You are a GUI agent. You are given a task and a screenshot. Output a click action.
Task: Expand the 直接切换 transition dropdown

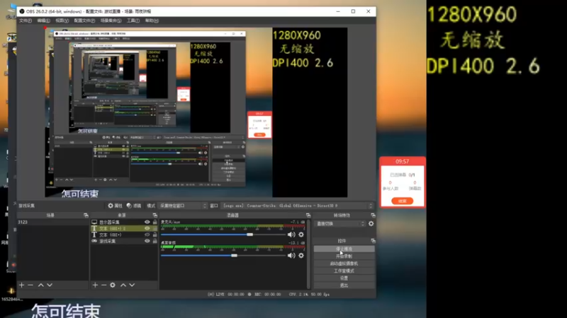click(341, 223)
